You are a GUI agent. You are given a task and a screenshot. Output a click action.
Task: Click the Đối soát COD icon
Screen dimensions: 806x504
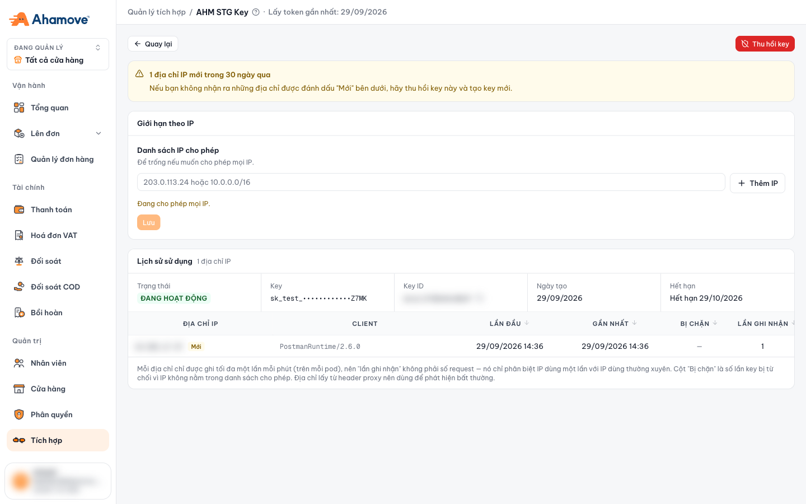(x=19, y=287)
